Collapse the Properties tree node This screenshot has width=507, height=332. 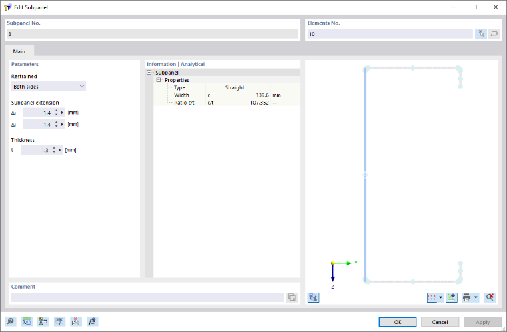coord(159,80)
